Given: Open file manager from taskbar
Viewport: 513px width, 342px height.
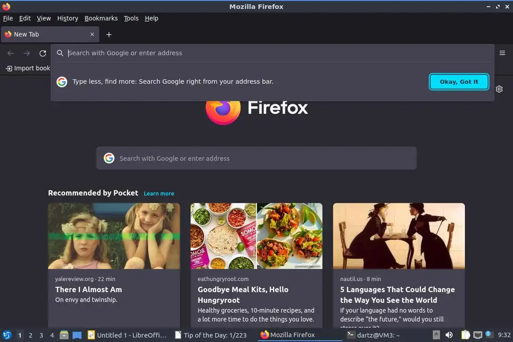Looking at the screenshot, I should [x=64, y=335].
